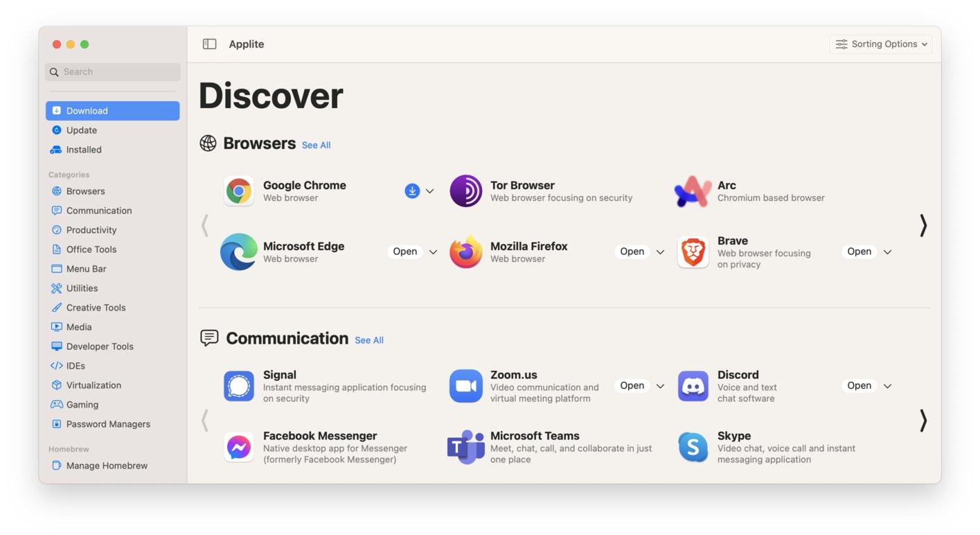980x535 pixels.
Task: Click the Arc browser app icon
Action: coord(693,191)
